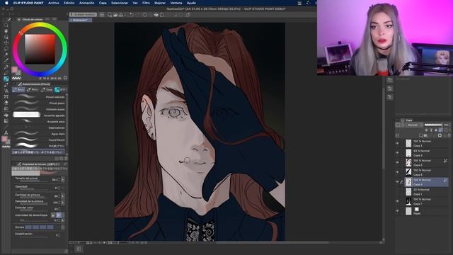Image resolution: width=453 pixels, height=255 pixels.
Task: Show hidden layer Capa 1
Action: pyautogui.click(x=397, y=192)
